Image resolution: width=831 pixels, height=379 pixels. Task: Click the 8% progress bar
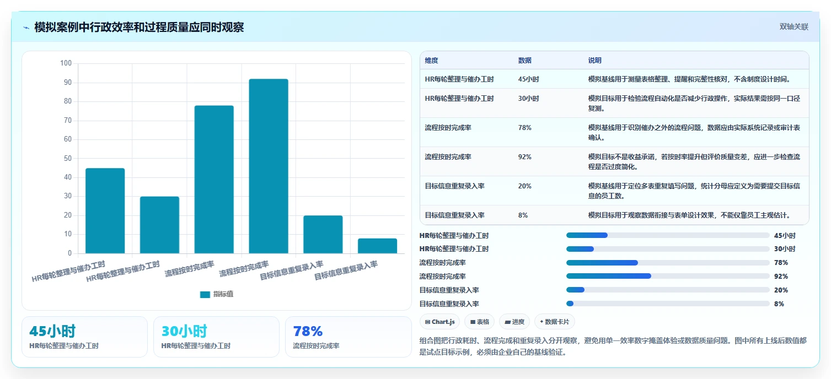coord(668,304)
